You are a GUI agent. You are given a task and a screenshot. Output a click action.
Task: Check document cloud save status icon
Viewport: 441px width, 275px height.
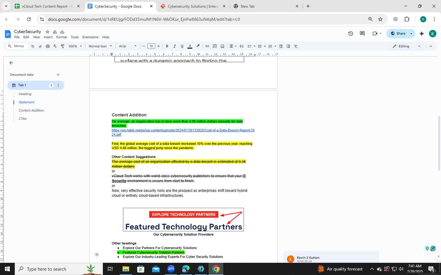tap(62, 32)
